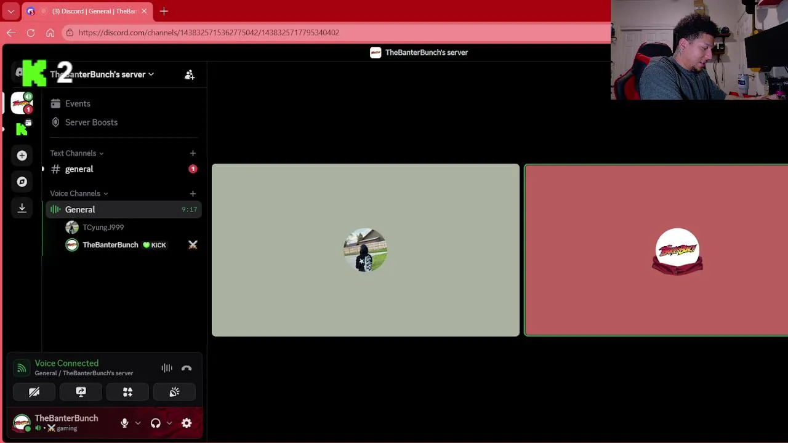Screen dimensions: 788x443
Task: Add a server with plus icon
Action: (22, 156)
